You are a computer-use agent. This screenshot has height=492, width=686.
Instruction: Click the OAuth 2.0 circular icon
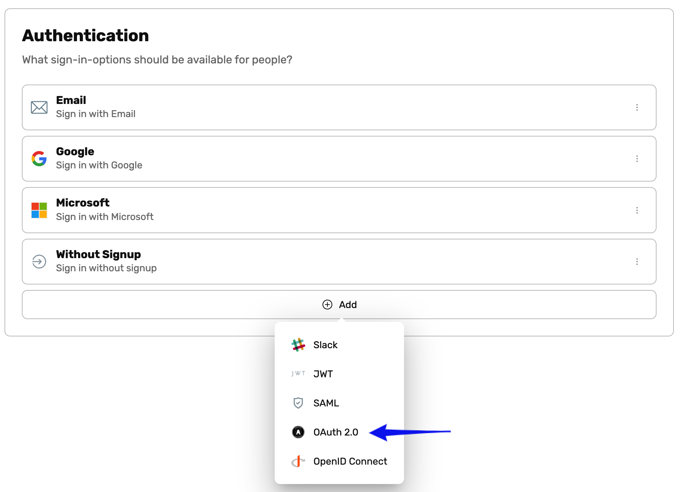(298, 432)
